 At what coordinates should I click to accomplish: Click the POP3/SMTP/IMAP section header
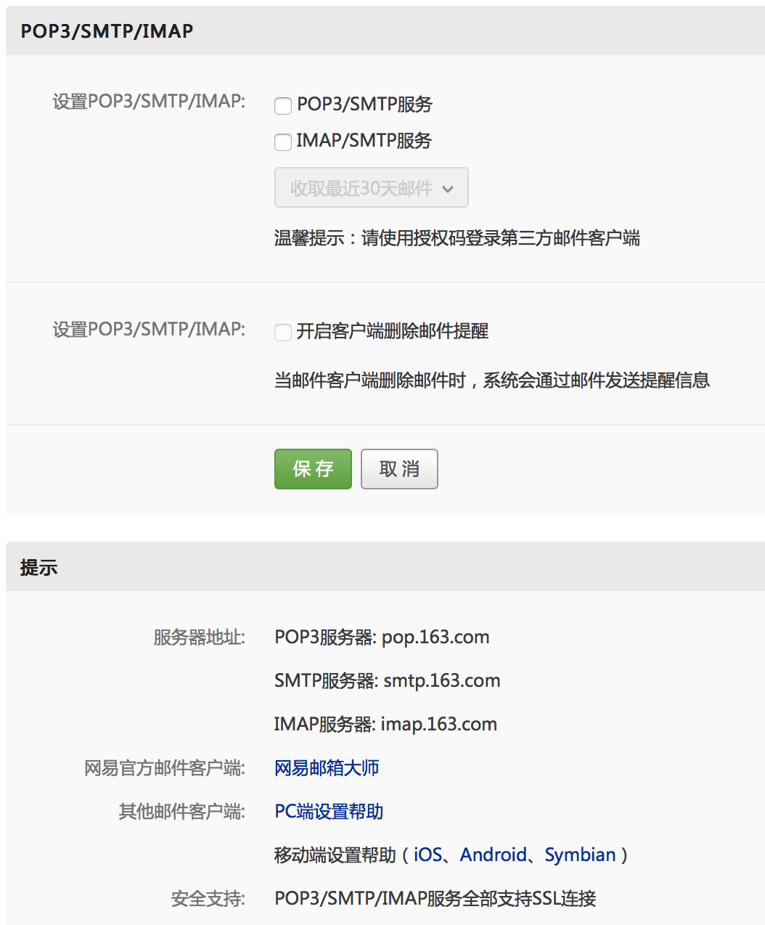[x=107, y=31]
